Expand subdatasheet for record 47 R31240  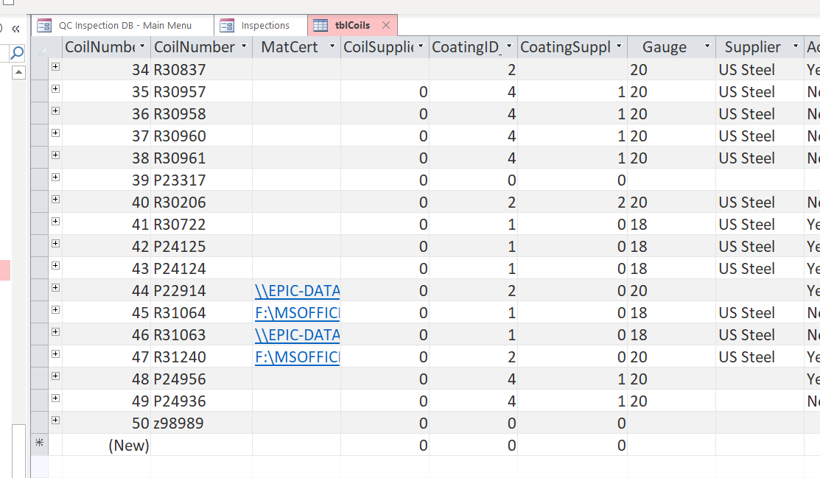pyautogui.click(x=55, y=354)
